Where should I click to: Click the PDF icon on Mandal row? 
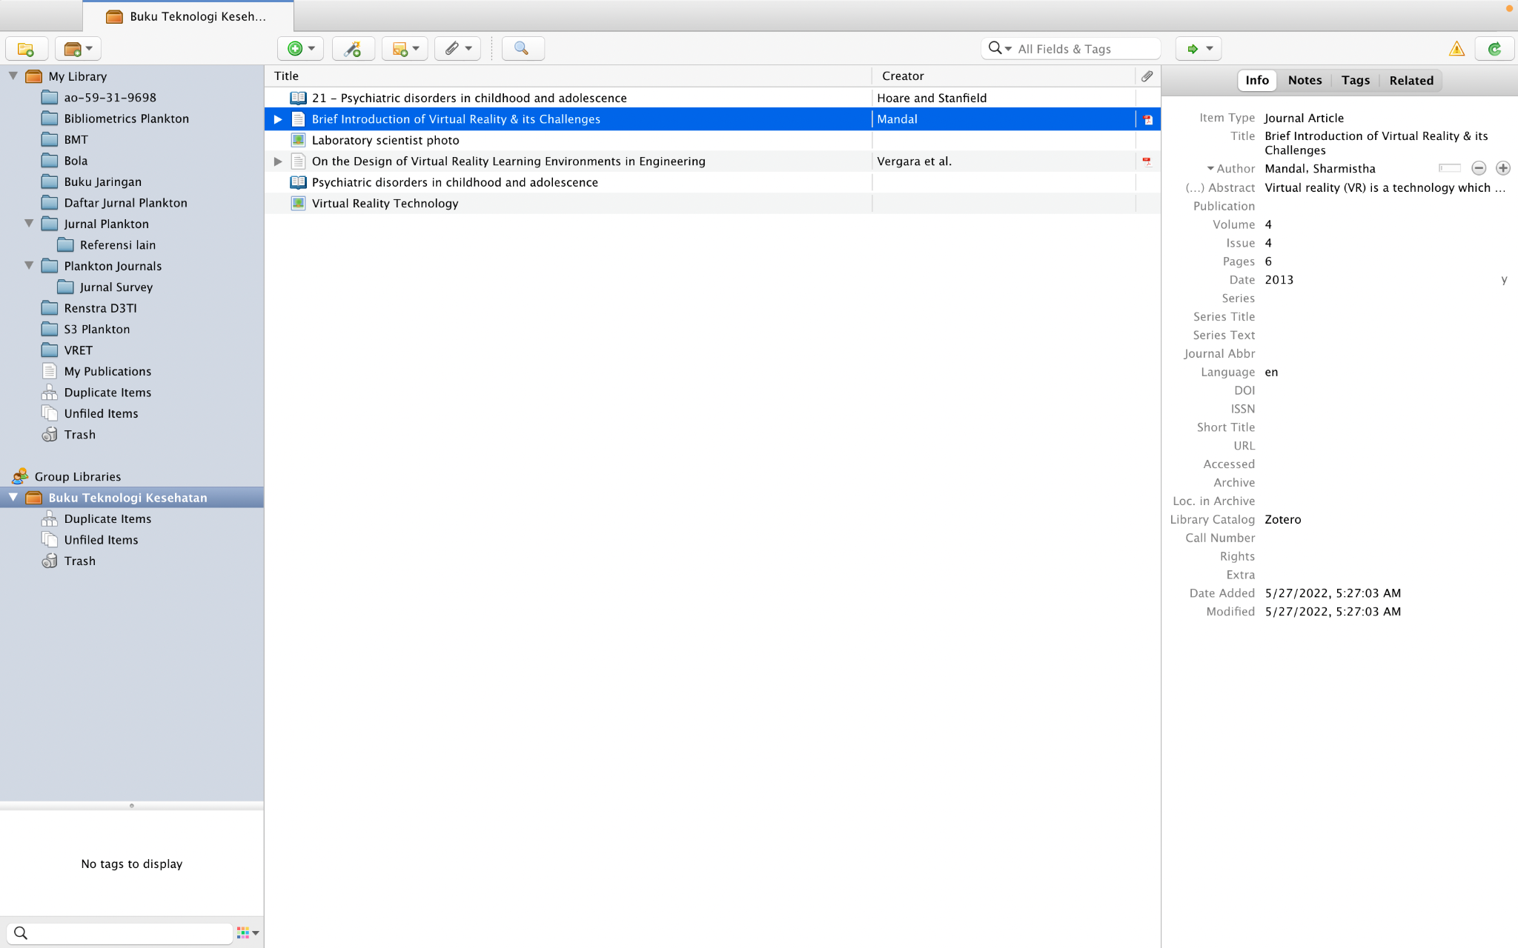pos(1147,119)
